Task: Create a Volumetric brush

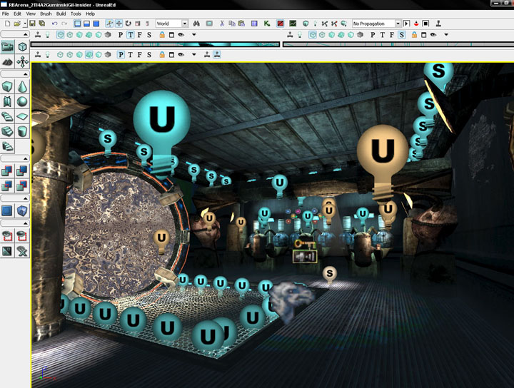Action: point(7,102)
